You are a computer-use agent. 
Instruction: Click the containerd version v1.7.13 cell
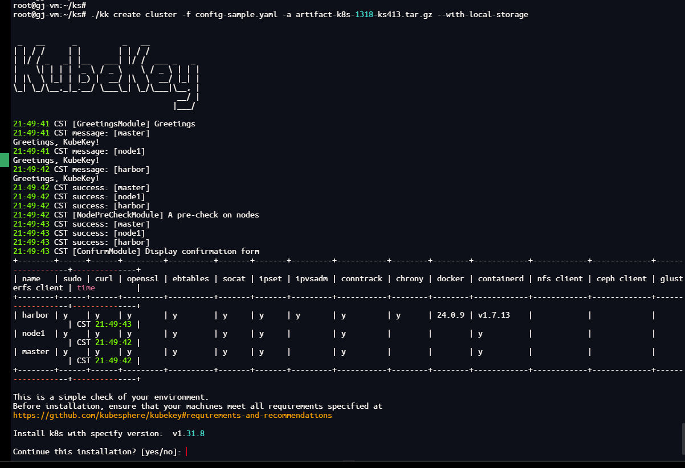[494, 315]
